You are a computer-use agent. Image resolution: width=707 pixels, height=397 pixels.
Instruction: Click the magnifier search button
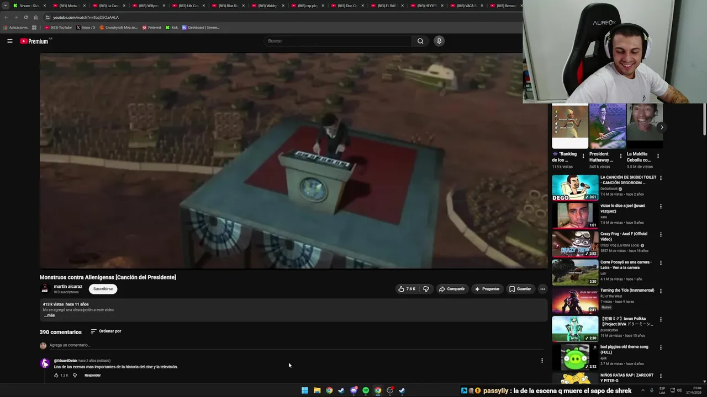tap(420, 41)
